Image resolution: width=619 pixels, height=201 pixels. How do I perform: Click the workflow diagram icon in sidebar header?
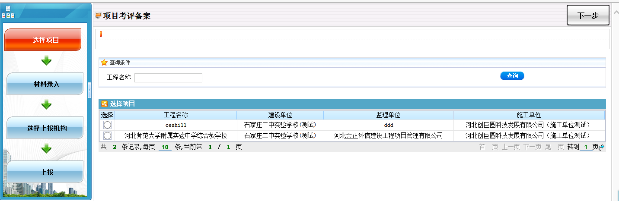(x=8, y=12)
